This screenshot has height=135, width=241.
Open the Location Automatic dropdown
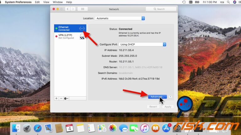(x=120, y=18)
